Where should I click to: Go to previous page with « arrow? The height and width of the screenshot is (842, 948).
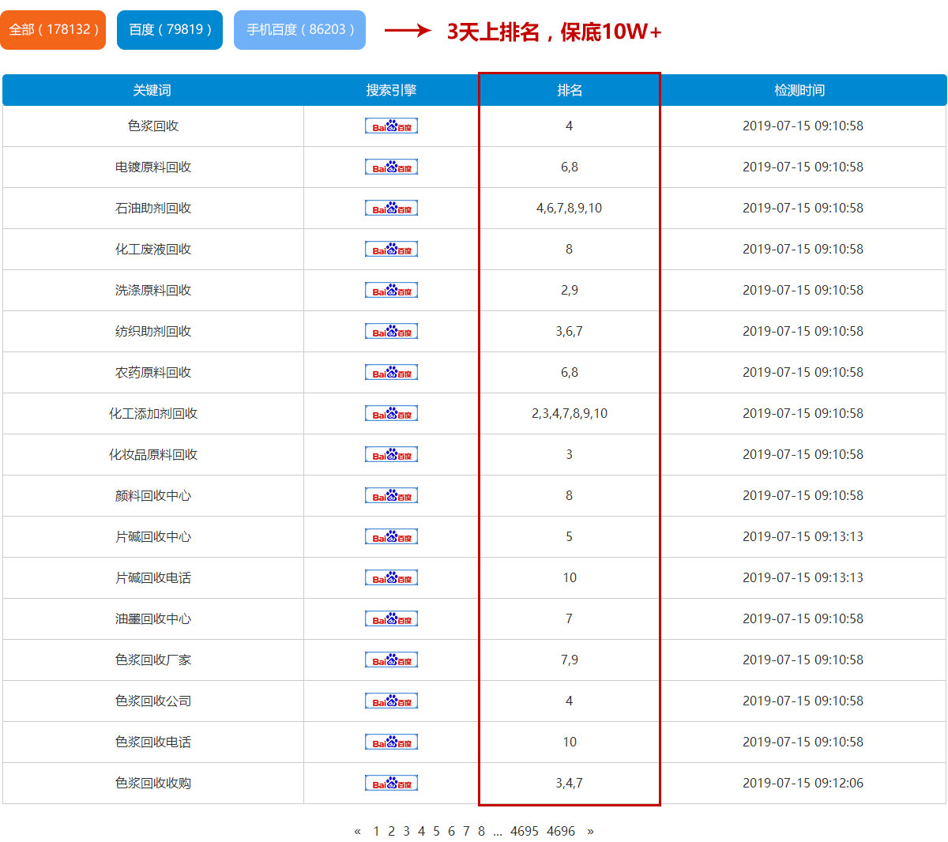click(358, 831)
